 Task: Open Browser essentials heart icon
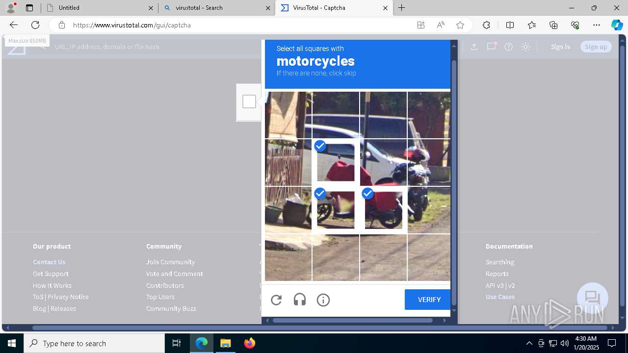pos(575,25)
